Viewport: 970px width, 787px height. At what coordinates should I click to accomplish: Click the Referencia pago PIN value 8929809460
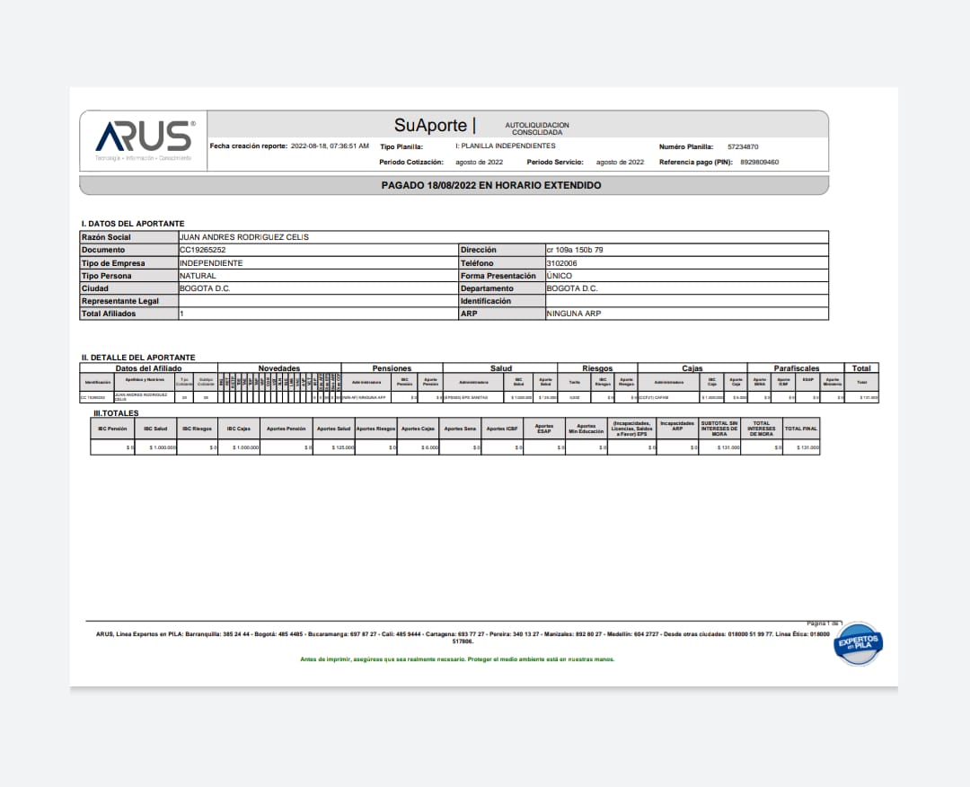coord(760,163)
